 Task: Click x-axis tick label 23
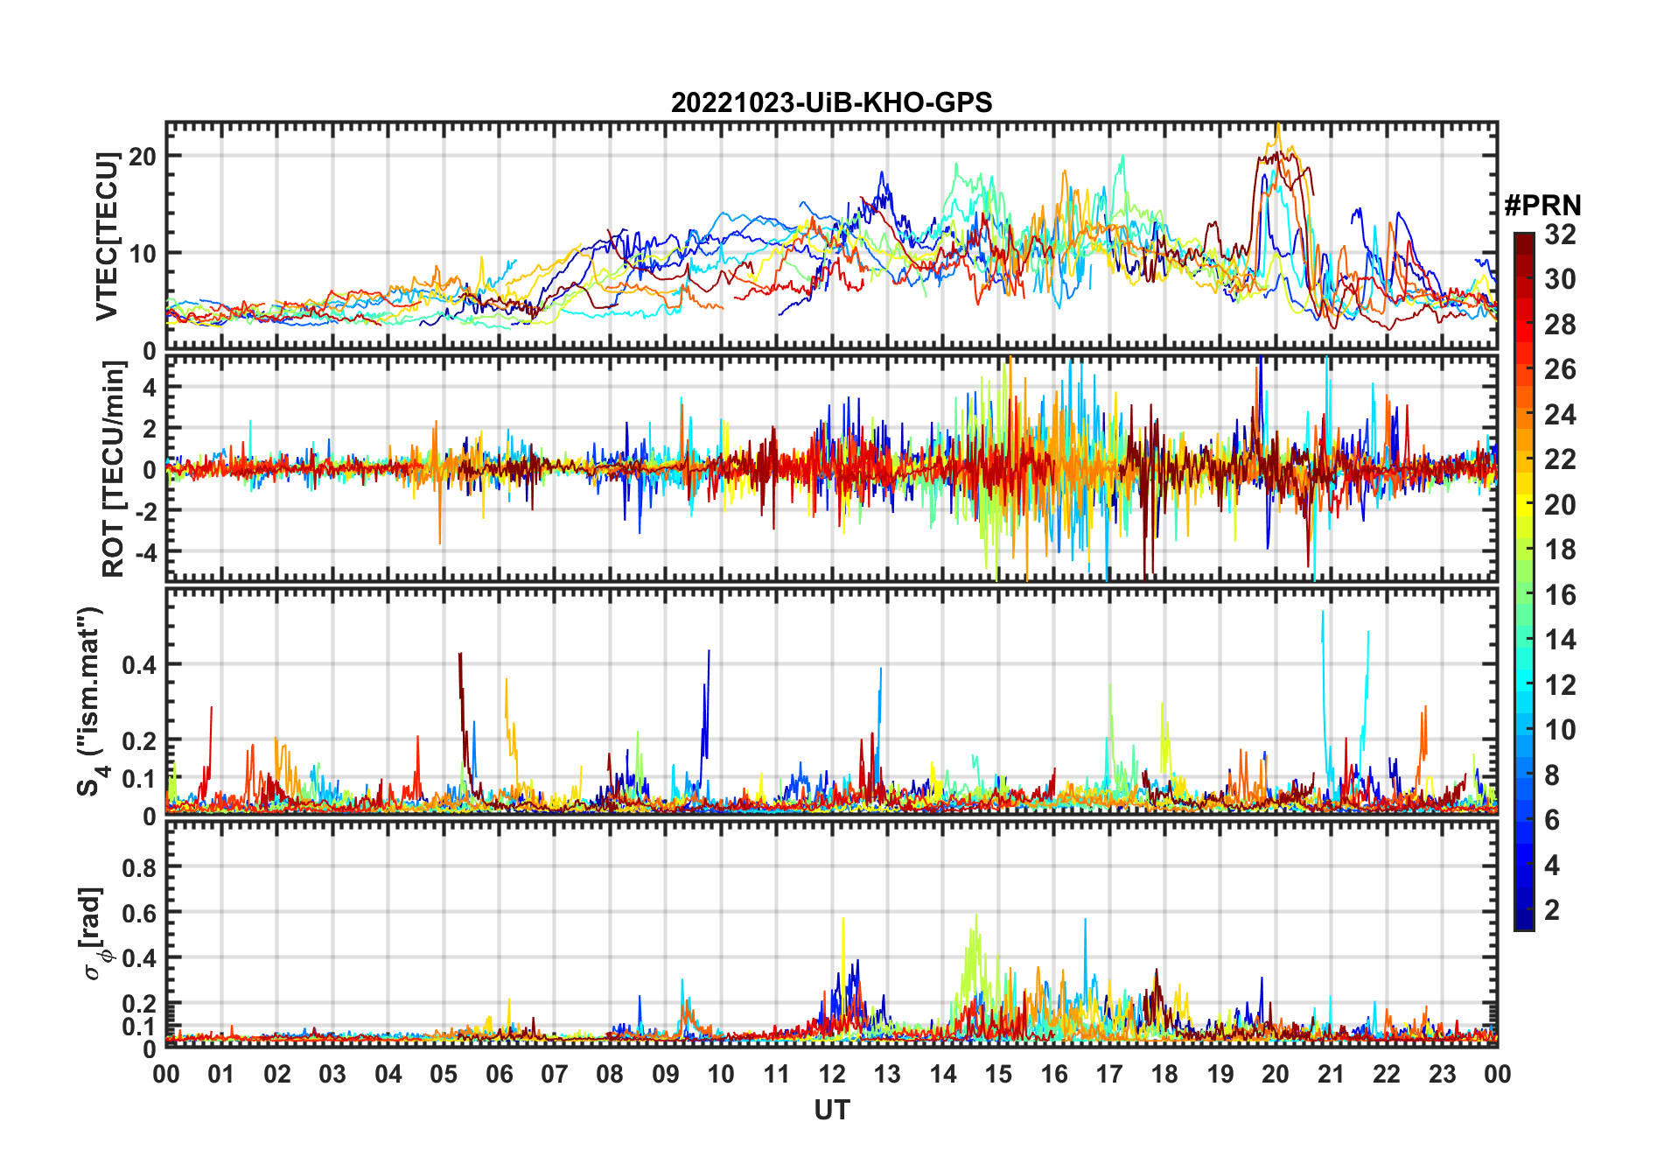pos(1442,1074)
